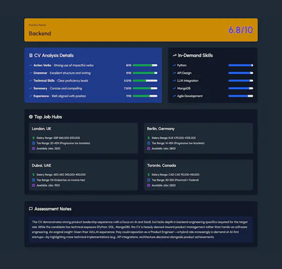
Task: Click the 6.8/10 overall score
Action: coord(241,30)
